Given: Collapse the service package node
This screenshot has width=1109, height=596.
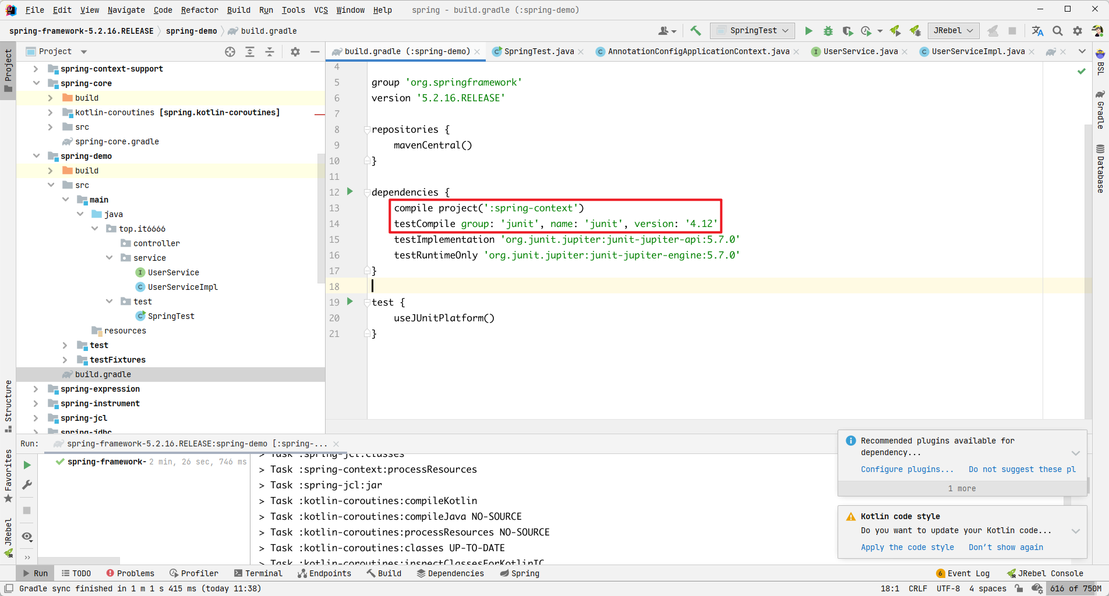Looking at the screenshot, I should pyautogui.click(x=109, y=258).
